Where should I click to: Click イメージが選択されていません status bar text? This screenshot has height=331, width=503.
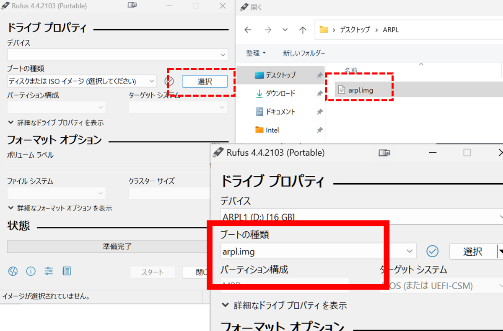(x=46, y=297)
